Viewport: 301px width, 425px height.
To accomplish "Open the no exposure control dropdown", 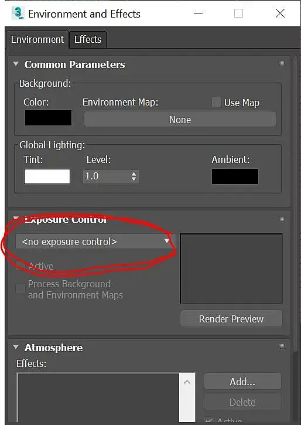I will [95, 242].
